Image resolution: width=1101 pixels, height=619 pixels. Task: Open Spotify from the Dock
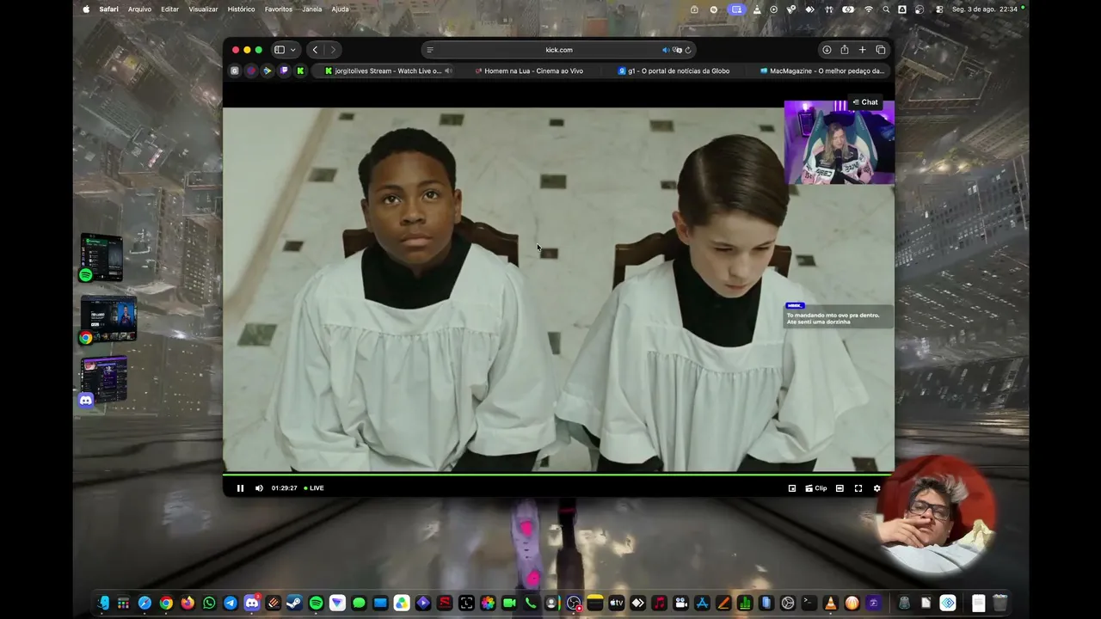coord(316,604)
